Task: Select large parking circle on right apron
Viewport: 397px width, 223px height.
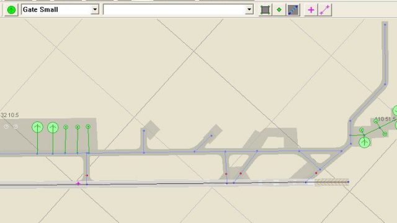Action: [x=365, y=142]
